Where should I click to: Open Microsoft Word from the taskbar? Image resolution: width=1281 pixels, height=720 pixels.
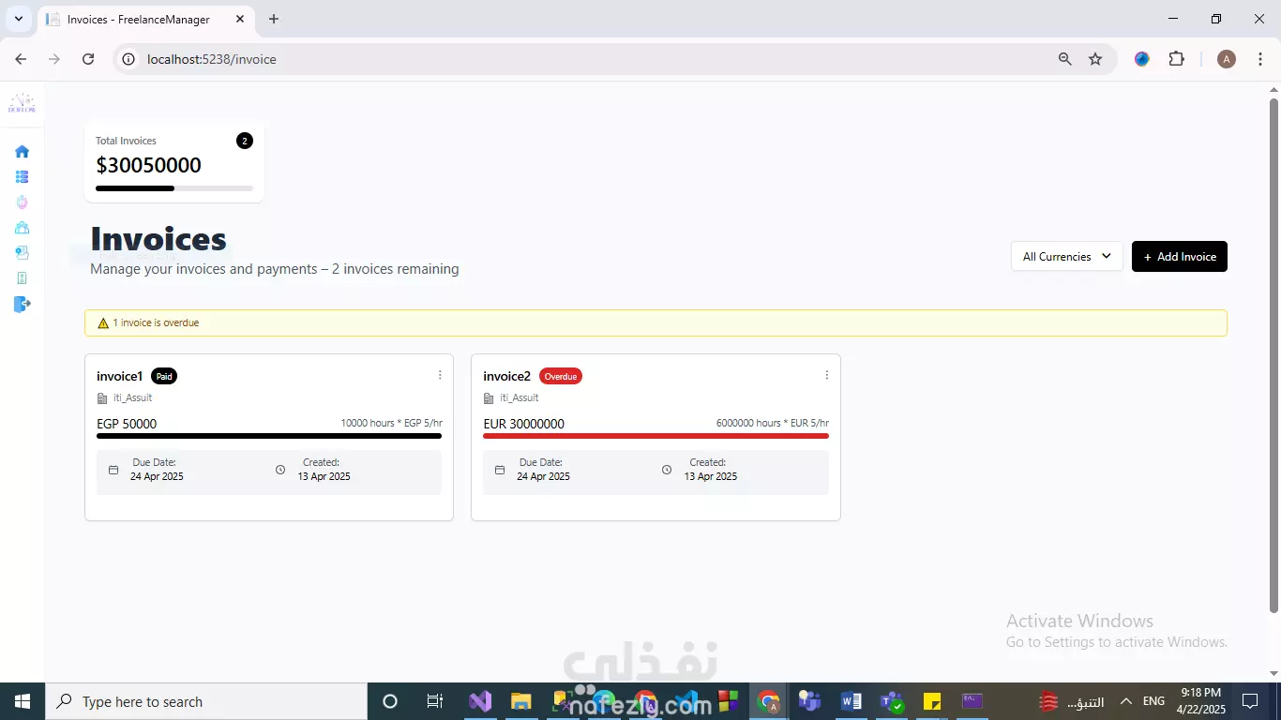tap(851, 701)
